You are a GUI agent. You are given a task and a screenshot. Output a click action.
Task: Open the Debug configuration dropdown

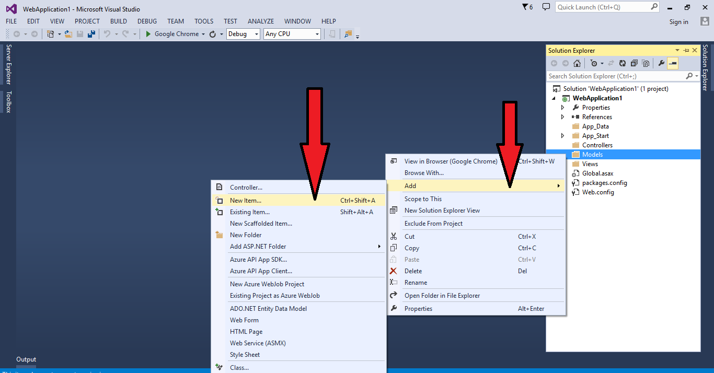click(243, 33)
